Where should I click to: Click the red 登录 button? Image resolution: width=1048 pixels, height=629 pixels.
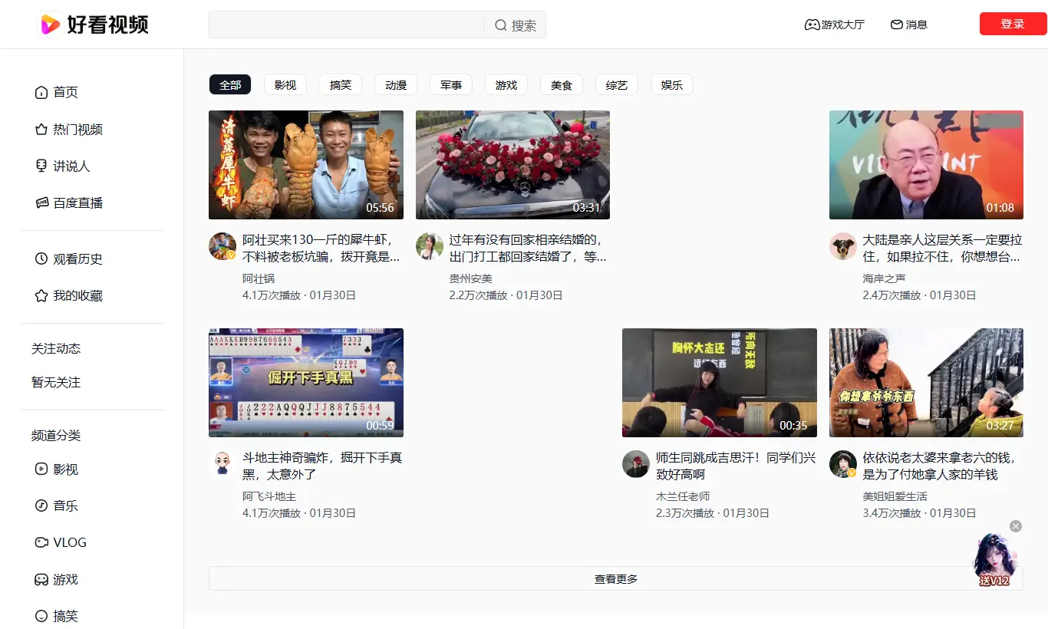pos(1013,24)
